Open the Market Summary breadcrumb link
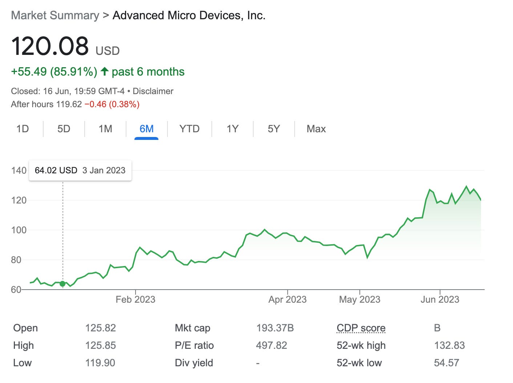This screenshot has height=383, width=513. pos(55,15)
